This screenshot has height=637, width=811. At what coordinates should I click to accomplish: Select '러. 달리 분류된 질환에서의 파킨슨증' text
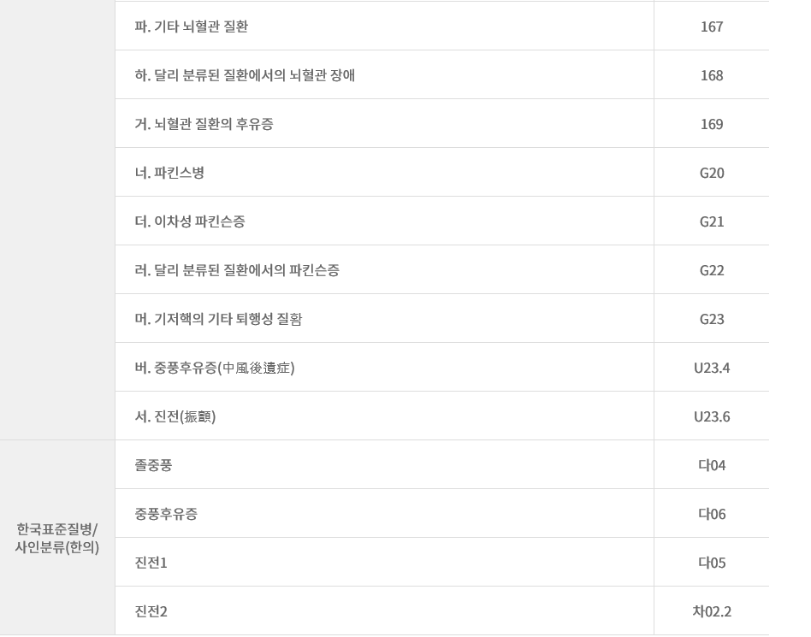pyautogui.click(x=237, y=270)
